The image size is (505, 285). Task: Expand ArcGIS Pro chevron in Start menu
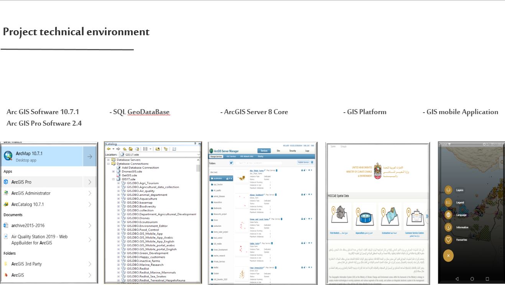90,182
